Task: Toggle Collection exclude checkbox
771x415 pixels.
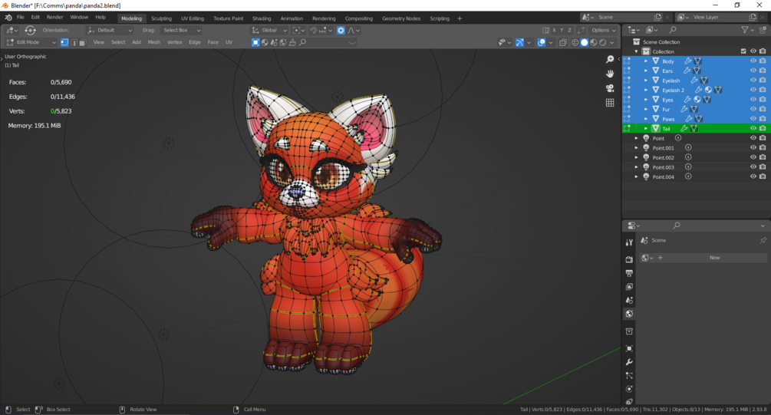Action: click(743, 51)
